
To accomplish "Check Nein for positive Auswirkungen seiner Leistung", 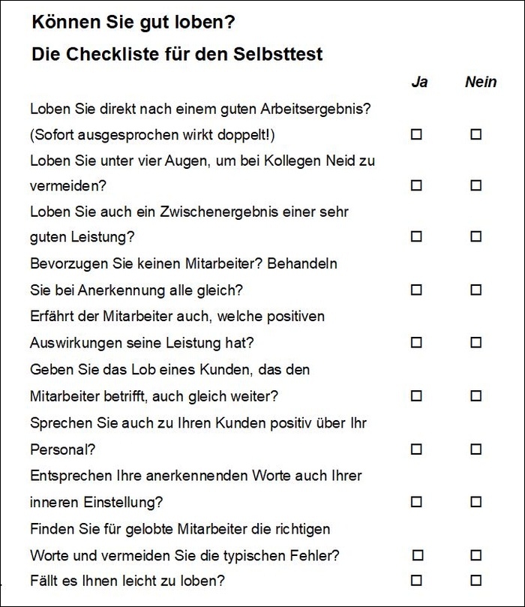I will tap(475, 343).
